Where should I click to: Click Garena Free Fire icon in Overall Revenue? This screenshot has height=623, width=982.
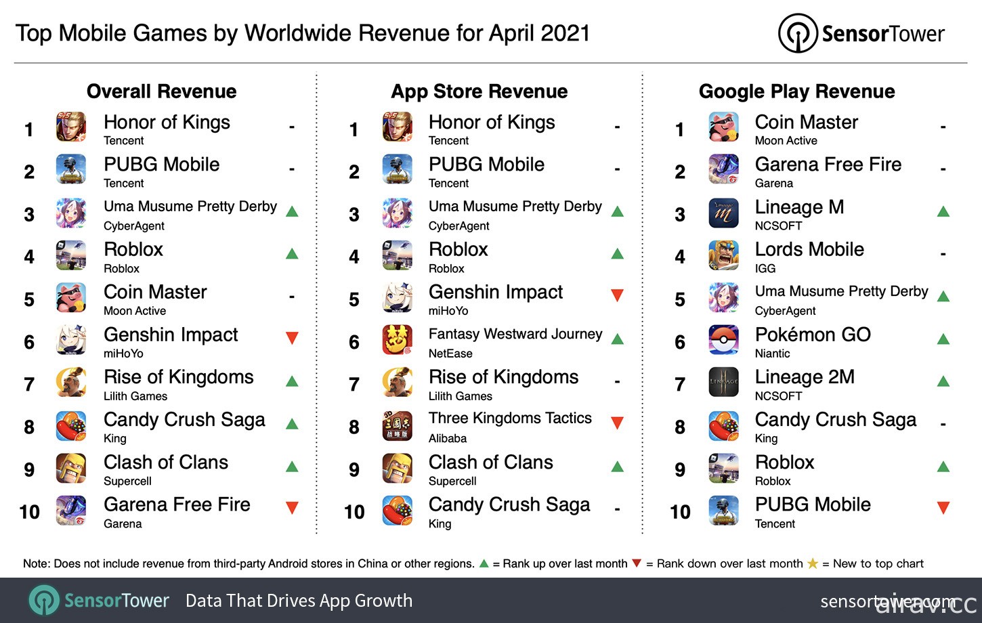[x=71, y=511]
